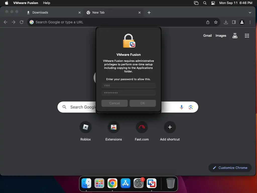Click the Spotlight search icon

click(x=205, y=3)
